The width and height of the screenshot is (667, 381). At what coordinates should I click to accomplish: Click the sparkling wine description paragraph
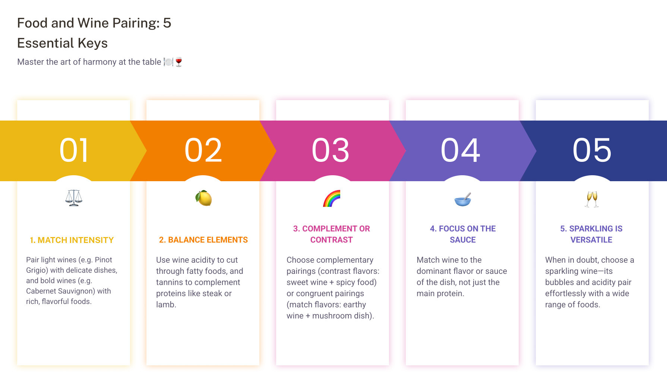click(589, 282)
